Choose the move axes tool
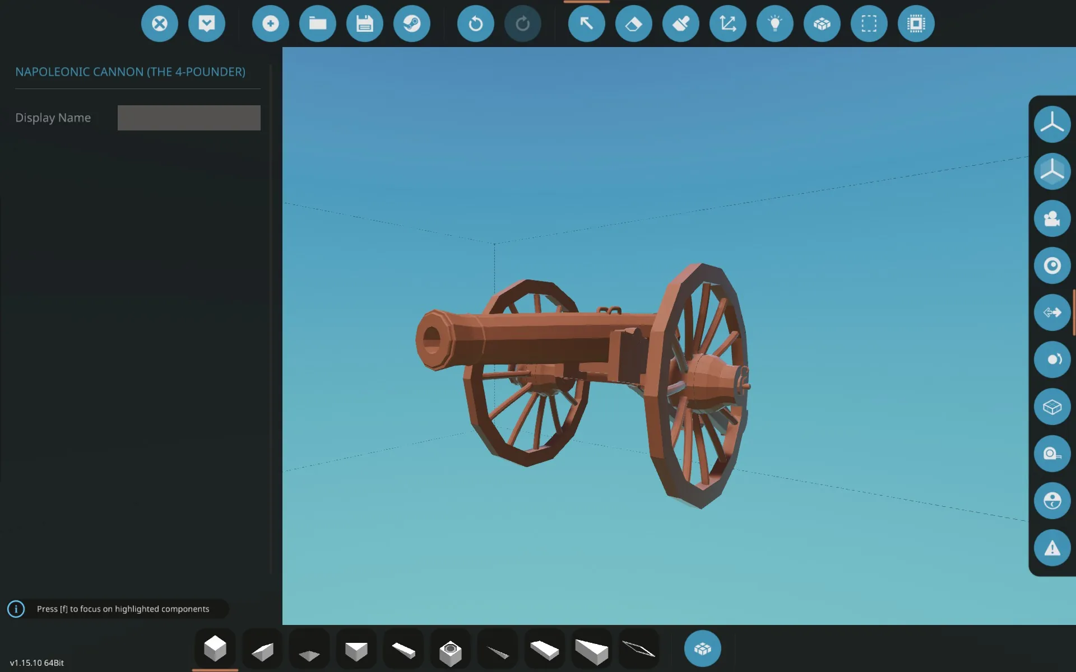The image size is (1076, 672). coord(728,24)
